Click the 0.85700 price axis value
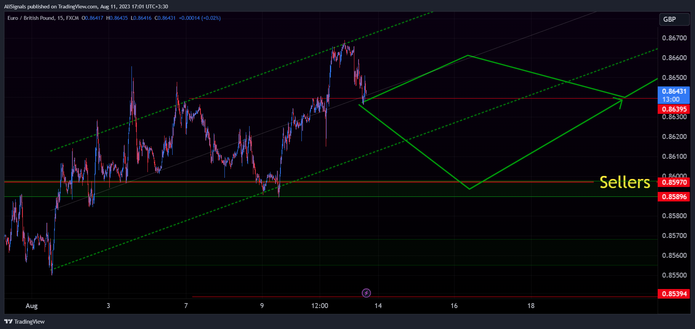This screenshot has width=695, height=329. click(x=674, y=236)
